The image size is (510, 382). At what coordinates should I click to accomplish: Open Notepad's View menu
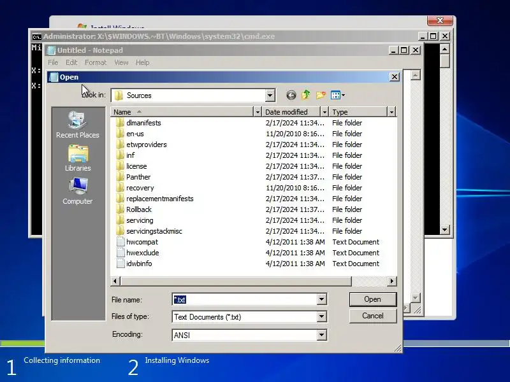tap(121, 62)
